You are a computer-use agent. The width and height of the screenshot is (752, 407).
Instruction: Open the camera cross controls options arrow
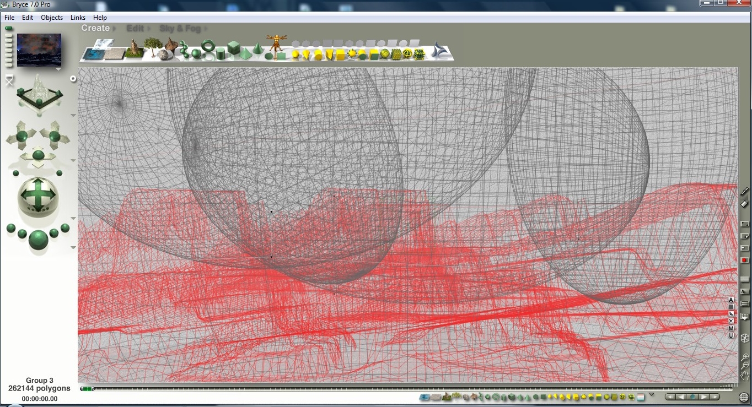(x=73, y=161)
